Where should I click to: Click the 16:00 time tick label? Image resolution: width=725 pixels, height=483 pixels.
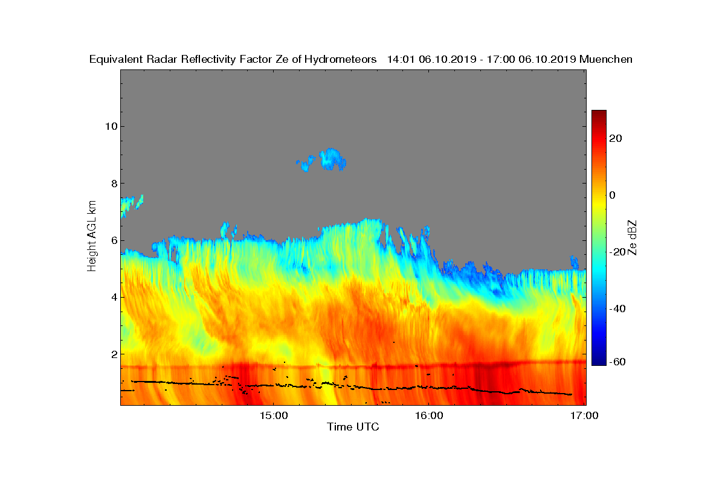tap(428, 415)
